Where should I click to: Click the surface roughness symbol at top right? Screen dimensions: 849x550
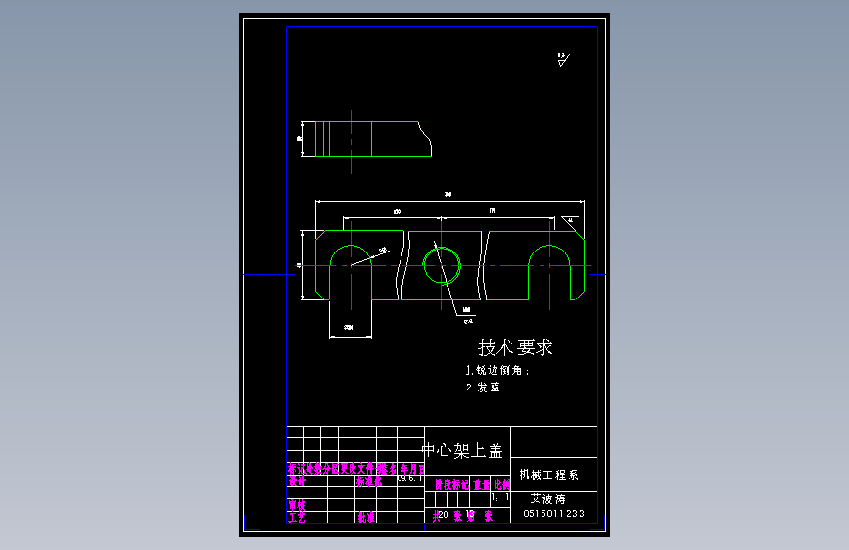[x=563, y=59]
